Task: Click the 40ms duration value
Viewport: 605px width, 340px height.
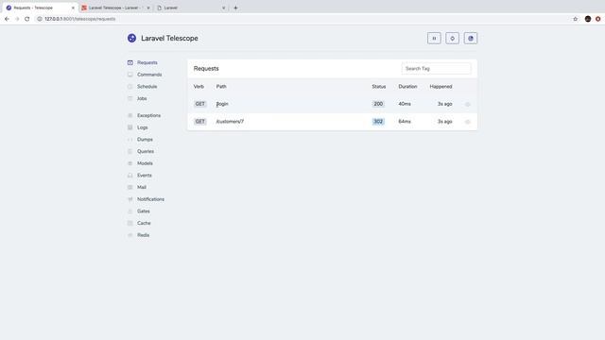Action: 405,104
